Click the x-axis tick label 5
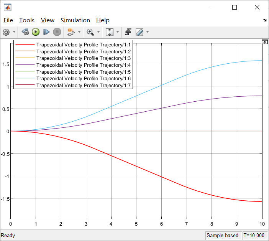Image resolution: width=269 pixels, height=241 pixels. tap(136, 224)
